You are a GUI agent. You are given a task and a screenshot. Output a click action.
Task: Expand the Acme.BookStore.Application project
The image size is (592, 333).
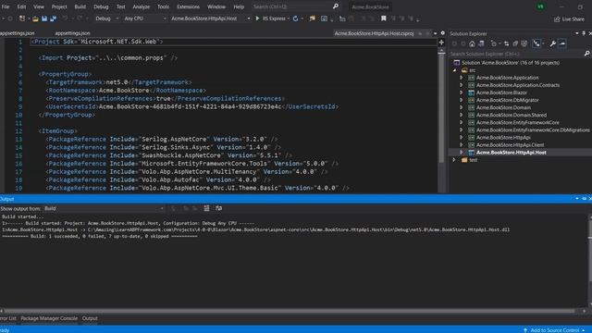coord(461,78)
